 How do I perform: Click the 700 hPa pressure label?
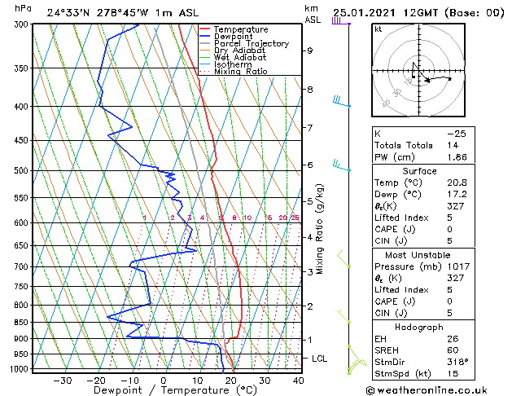point(23,266)
